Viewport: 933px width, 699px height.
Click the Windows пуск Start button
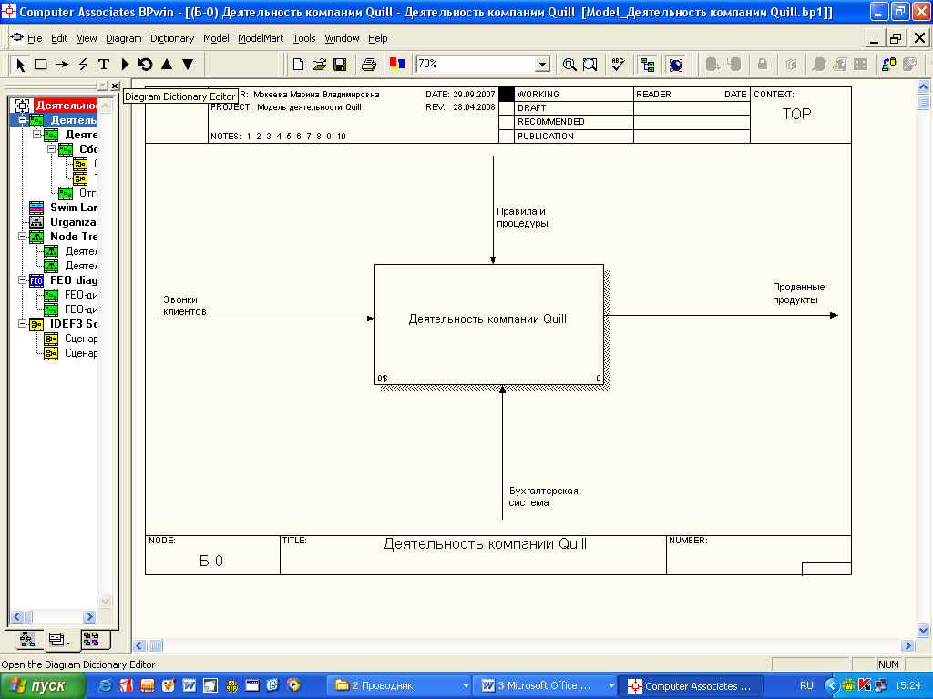point(42,686)
